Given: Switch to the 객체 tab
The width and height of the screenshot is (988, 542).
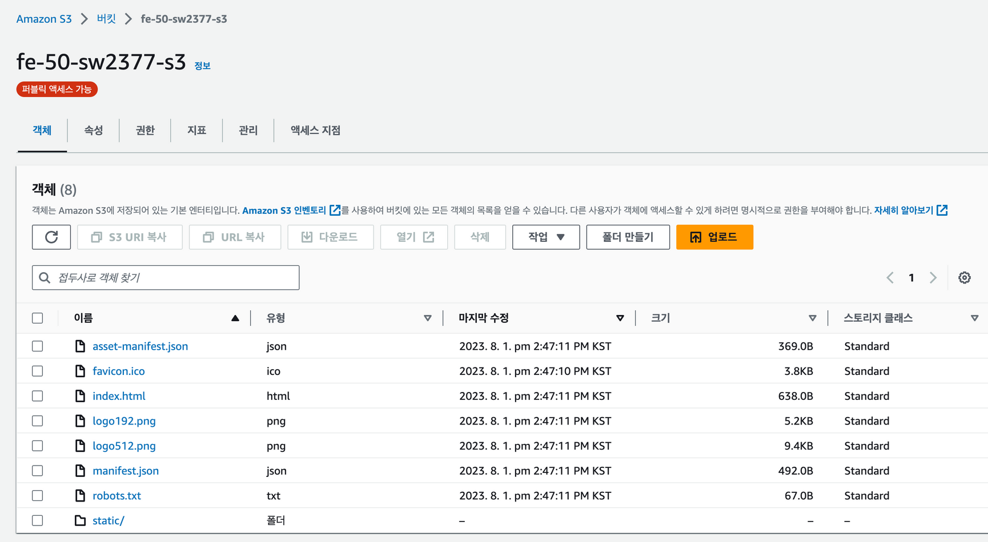Looking at the screenshot, I should 42,131.
